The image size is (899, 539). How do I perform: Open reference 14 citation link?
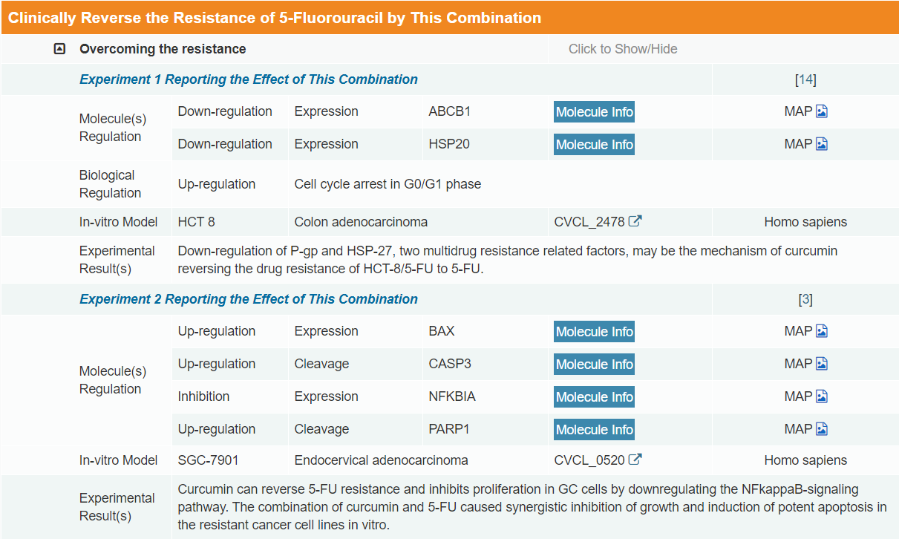click(805, 79)
